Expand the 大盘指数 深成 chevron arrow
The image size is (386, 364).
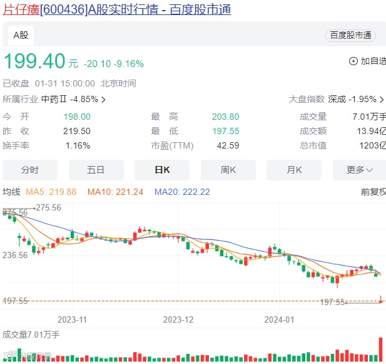point(382,100)
